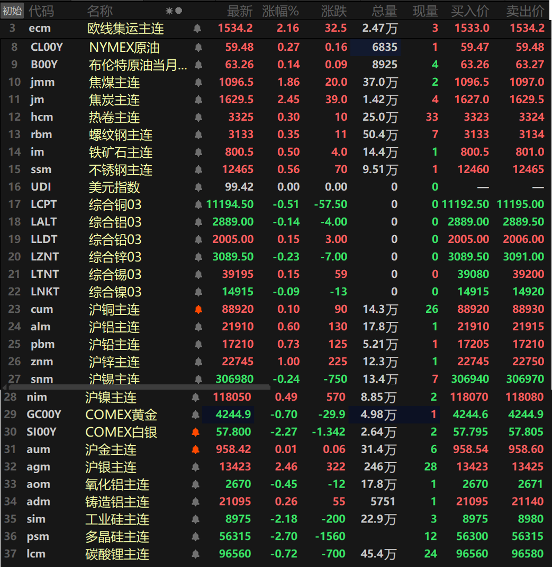Click the bell icon for 焦煤主连
552x567 pixels.
click(x=198, y=83)
